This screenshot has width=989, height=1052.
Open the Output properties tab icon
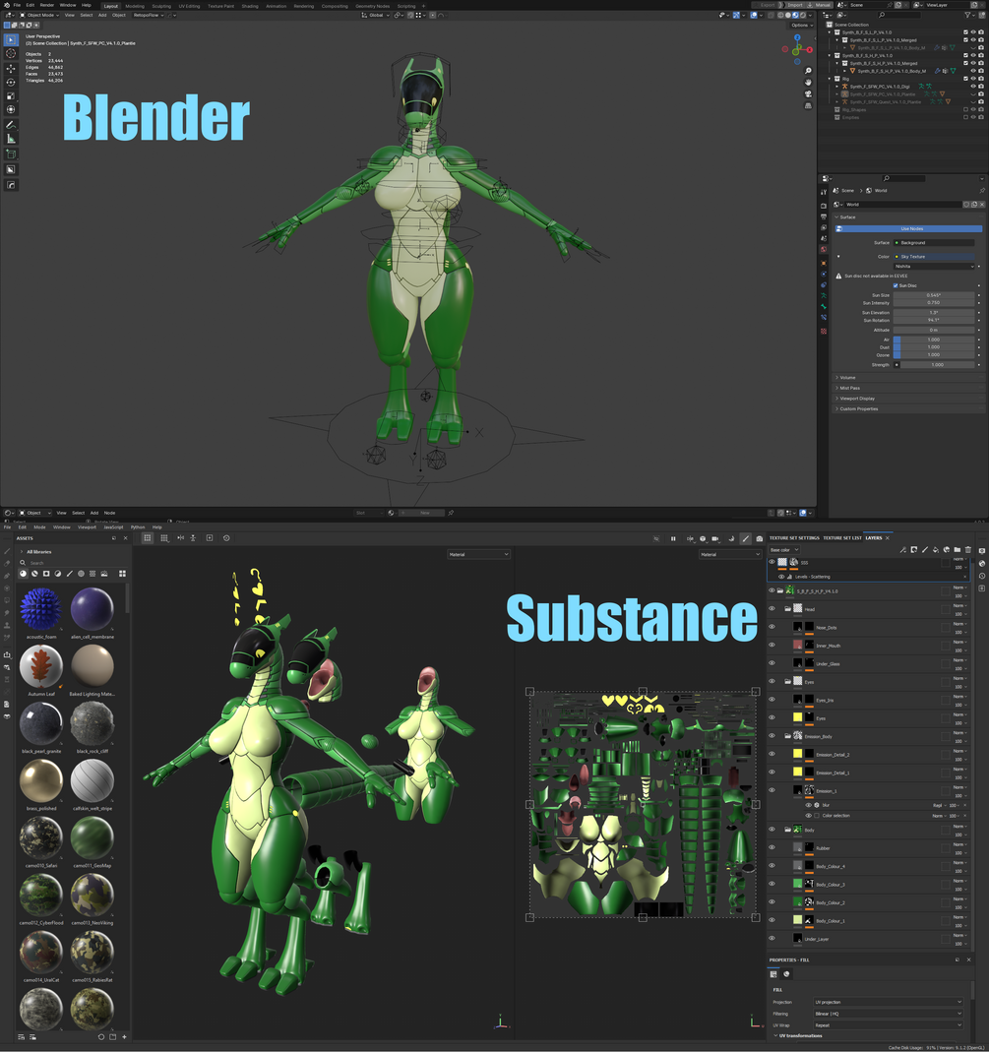click(824, 217)
